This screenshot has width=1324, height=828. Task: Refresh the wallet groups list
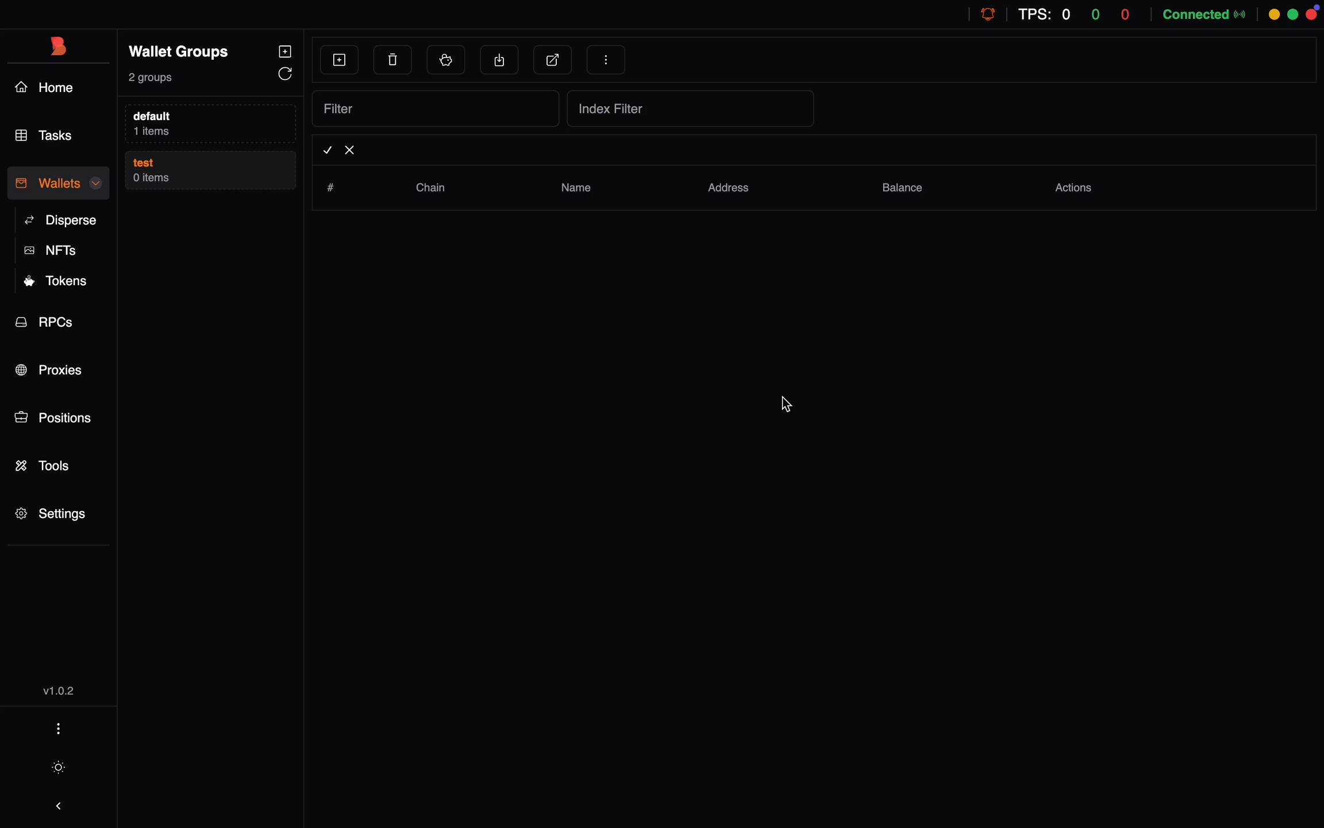click(285, 74)
